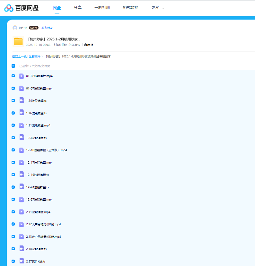Viewport: 255px width, 266px height.
Task: Open file 1.16波段教学.ts
Action: point(36,113)
